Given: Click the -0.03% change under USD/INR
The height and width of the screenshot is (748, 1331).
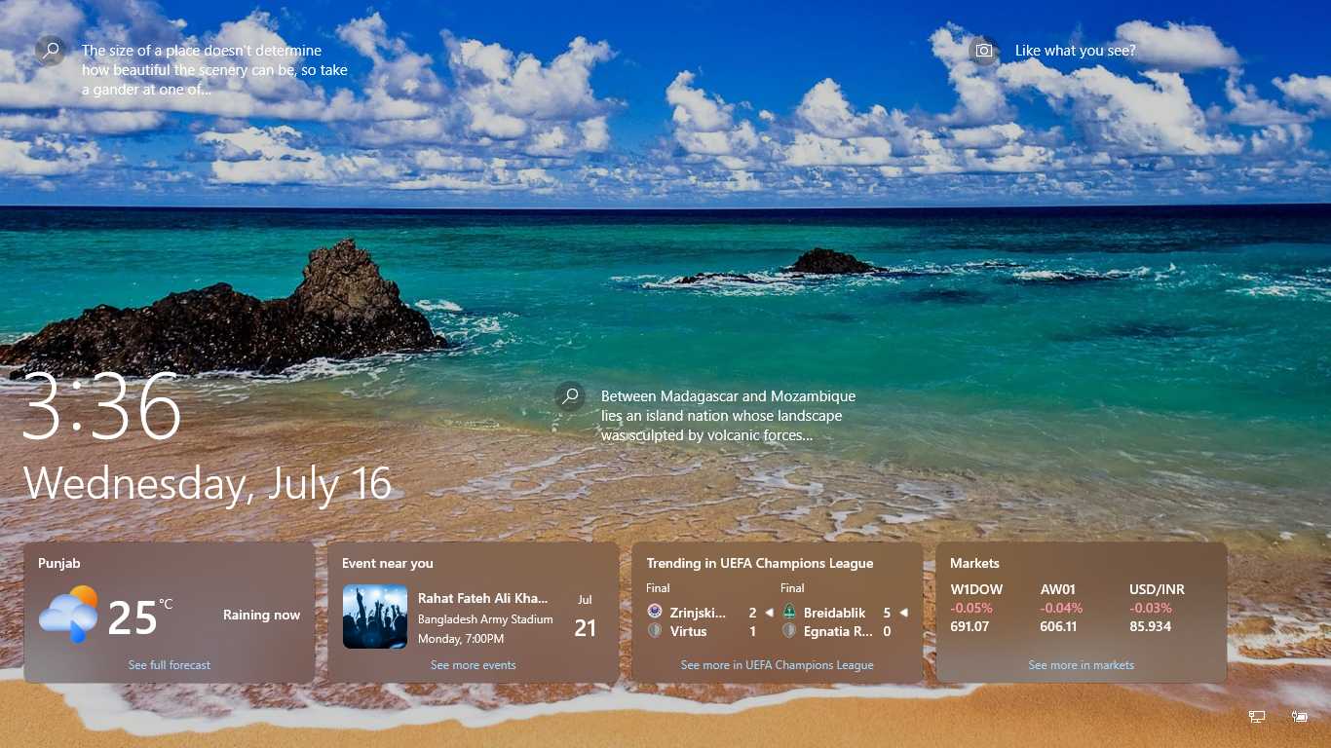Looking at the screenshot, I should click(x=1151, y=608).
